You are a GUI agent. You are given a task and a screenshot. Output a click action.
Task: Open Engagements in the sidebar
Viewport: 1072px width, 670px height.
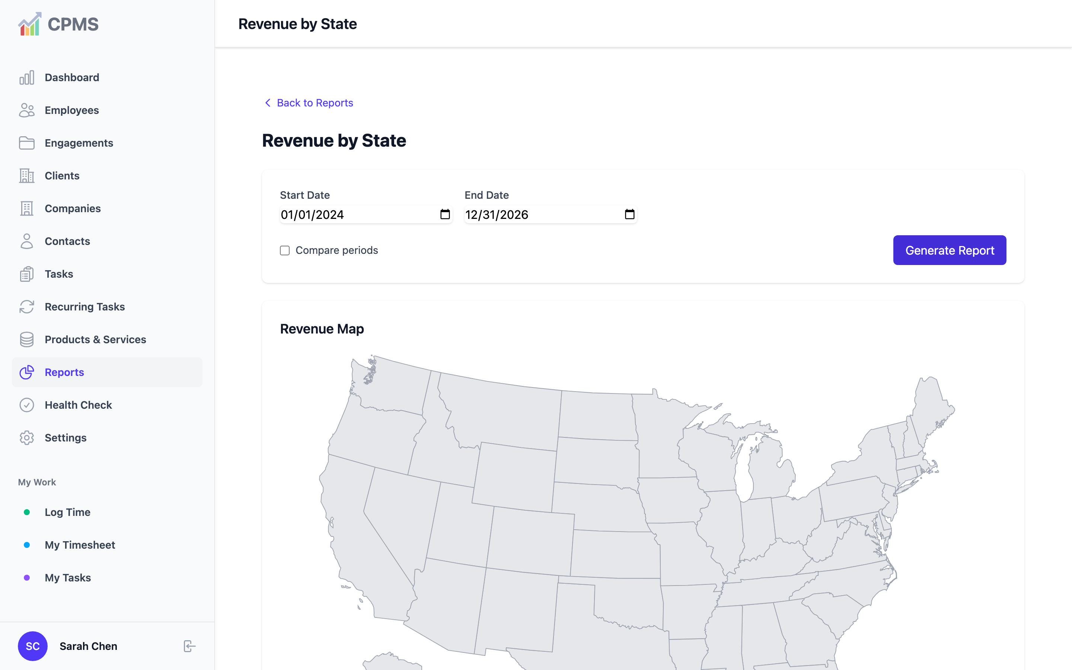coord(107,143)
